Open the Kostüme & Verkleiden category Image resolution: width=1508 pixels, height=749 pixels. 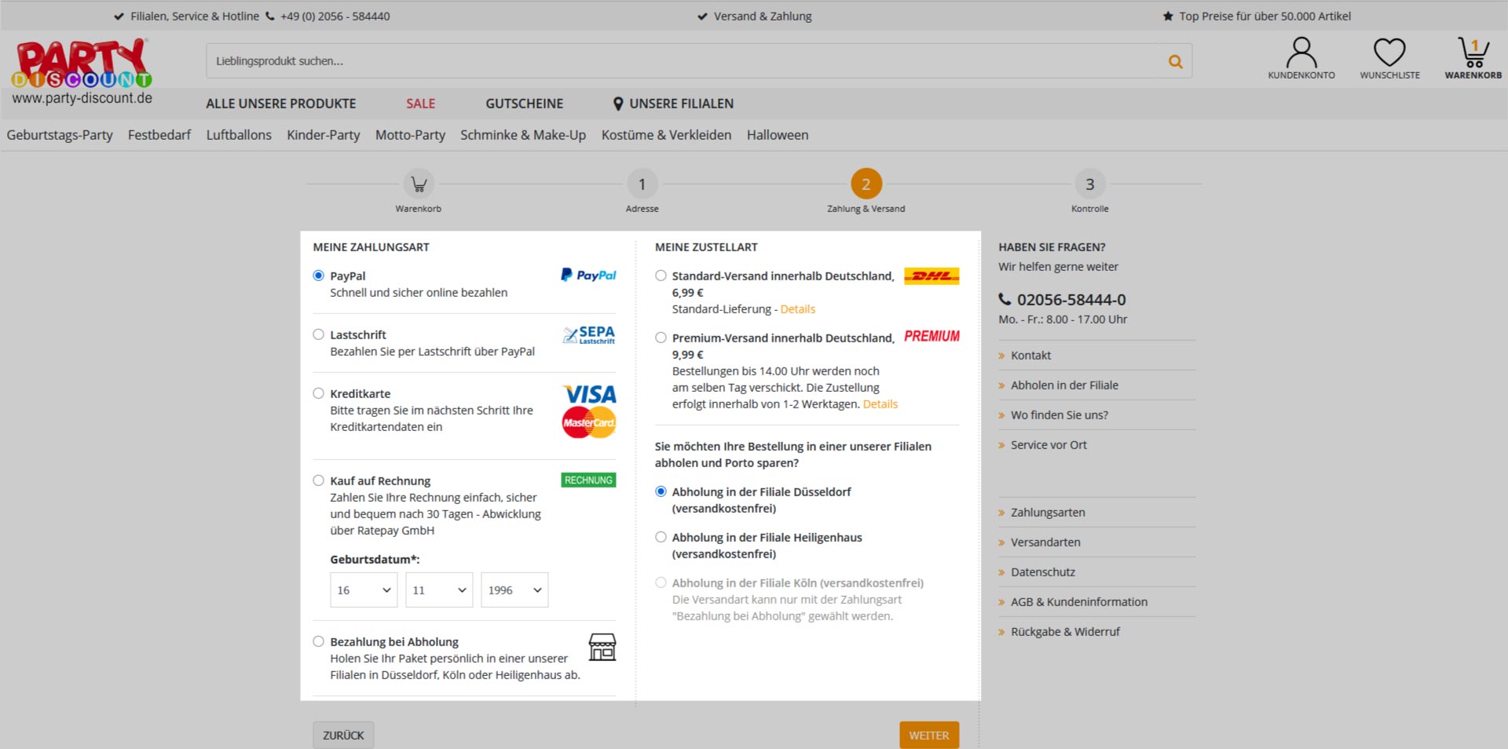pos(666,135)
